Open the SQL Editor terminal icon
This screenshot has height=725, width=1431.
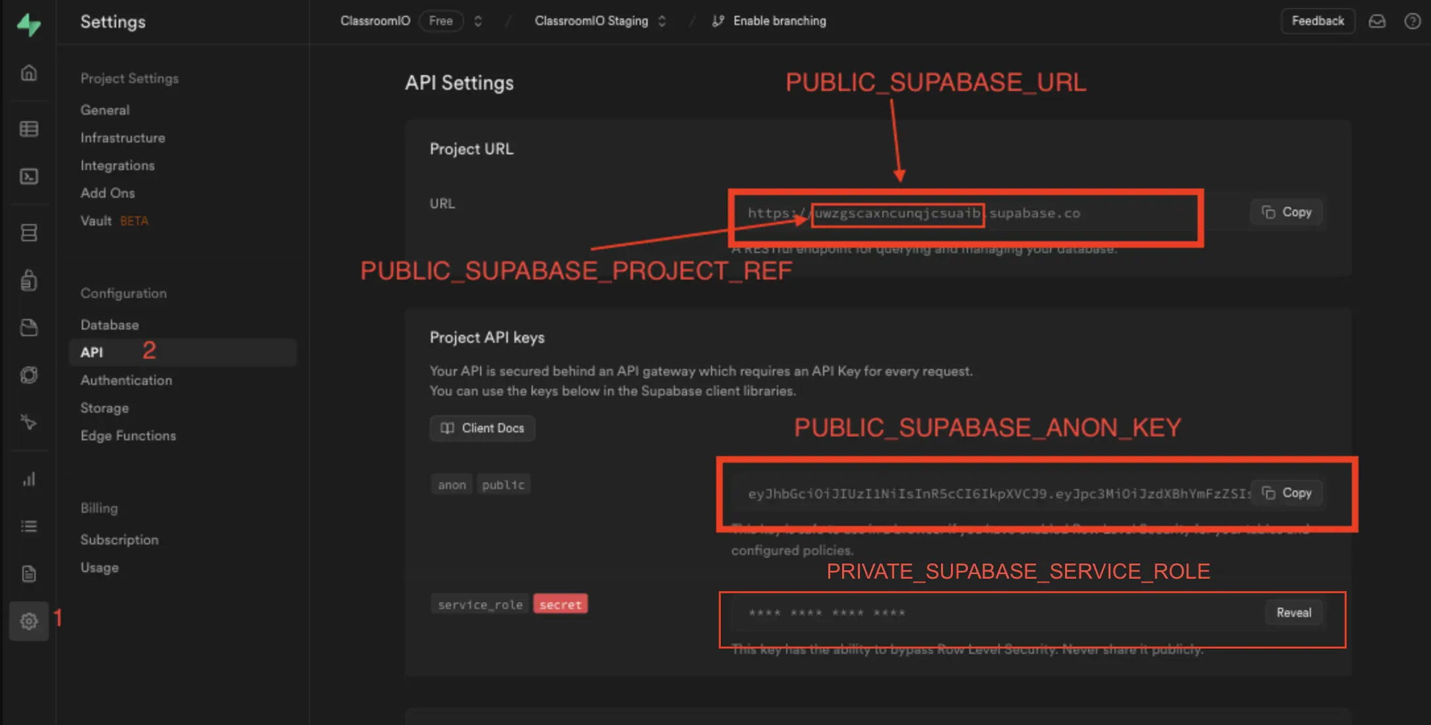point(28,177)
